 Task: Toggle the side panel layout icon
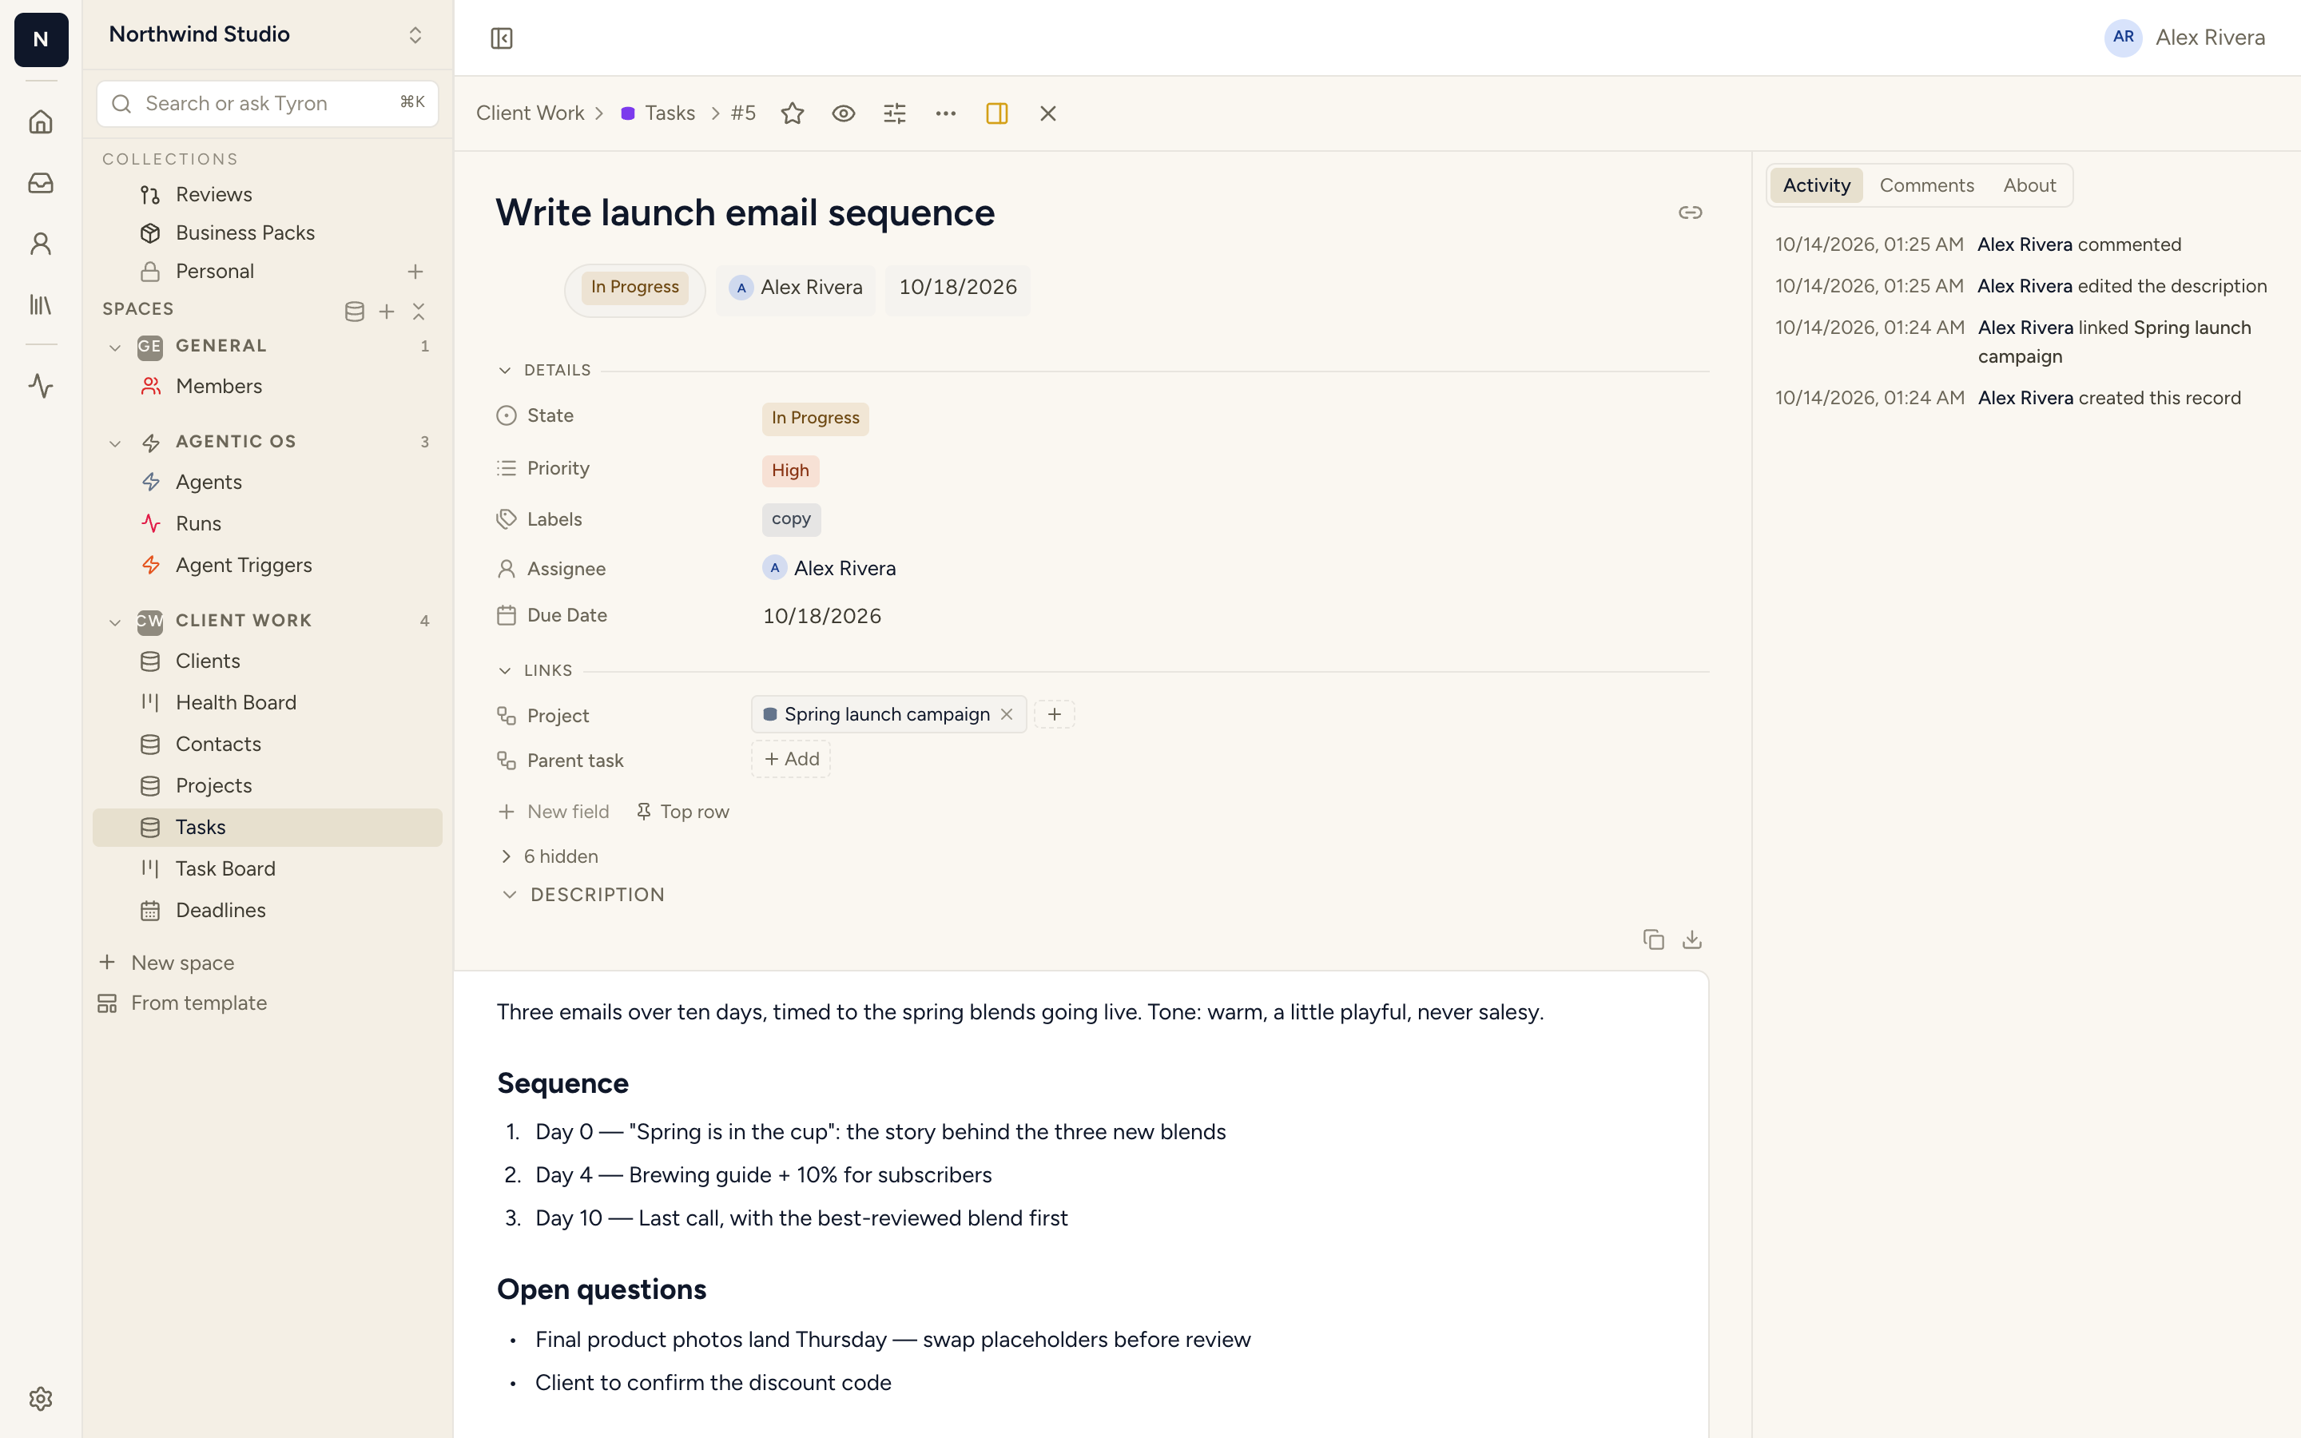[x=996, y=113]
